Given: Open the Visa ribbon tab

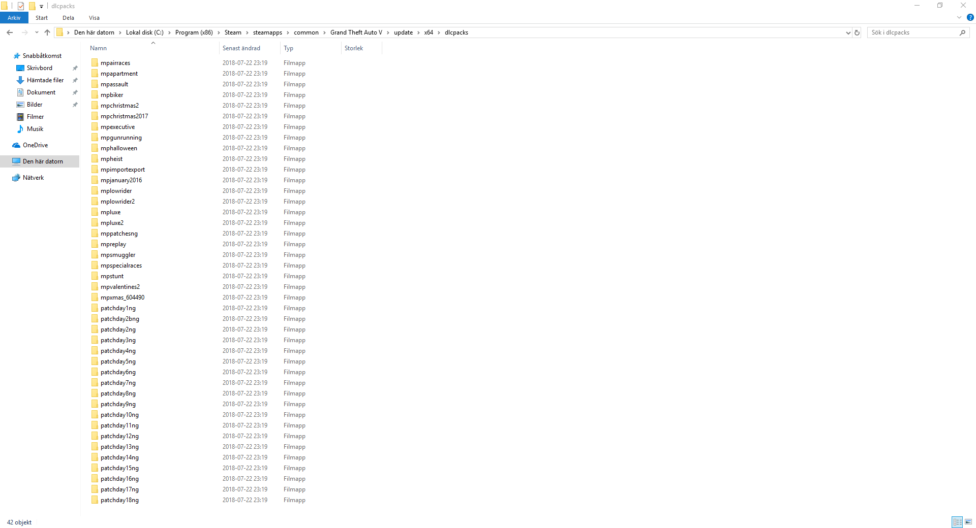Looking at the screenshot, I should tap(94, 18).
